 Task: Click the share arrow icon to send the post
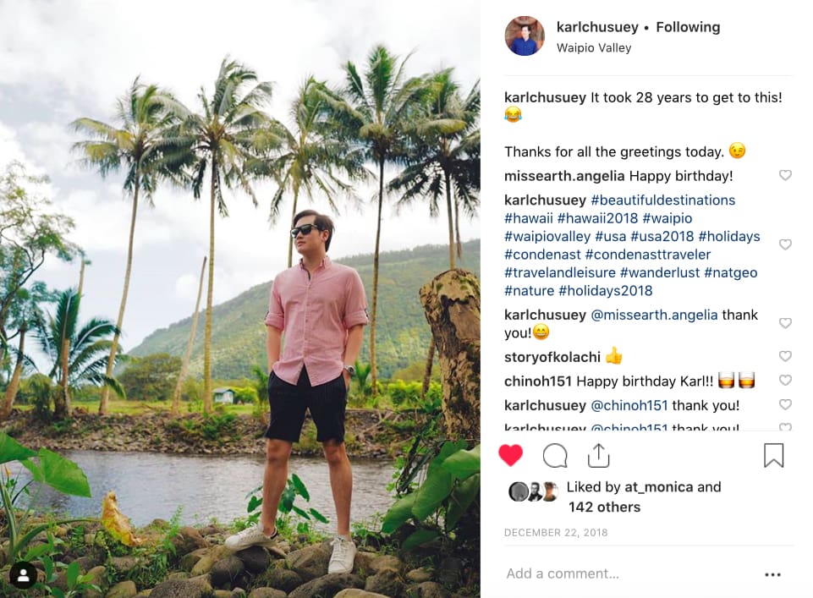[x=598, y=454]
